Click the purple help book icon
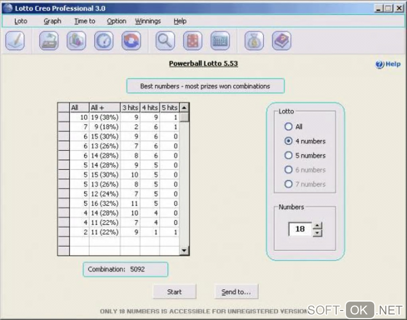This screenshot has width=407, height=320. click(282, 41)
